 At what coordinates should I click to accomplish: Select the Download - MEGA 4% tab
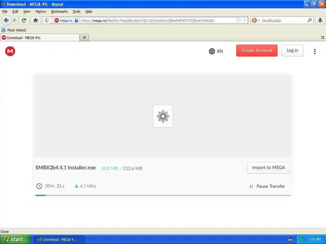(x=40, y=37)
